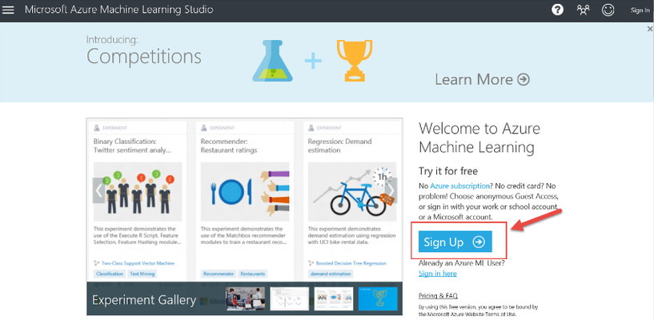Image resolution: width=654 pixels, height=320 pixels.
Task: Click the flask icon in the banner
Action: (272, 61)
